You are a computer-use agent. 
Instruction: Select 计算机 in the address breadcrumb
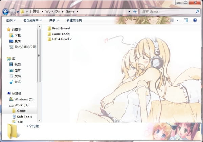click(35, 12)
